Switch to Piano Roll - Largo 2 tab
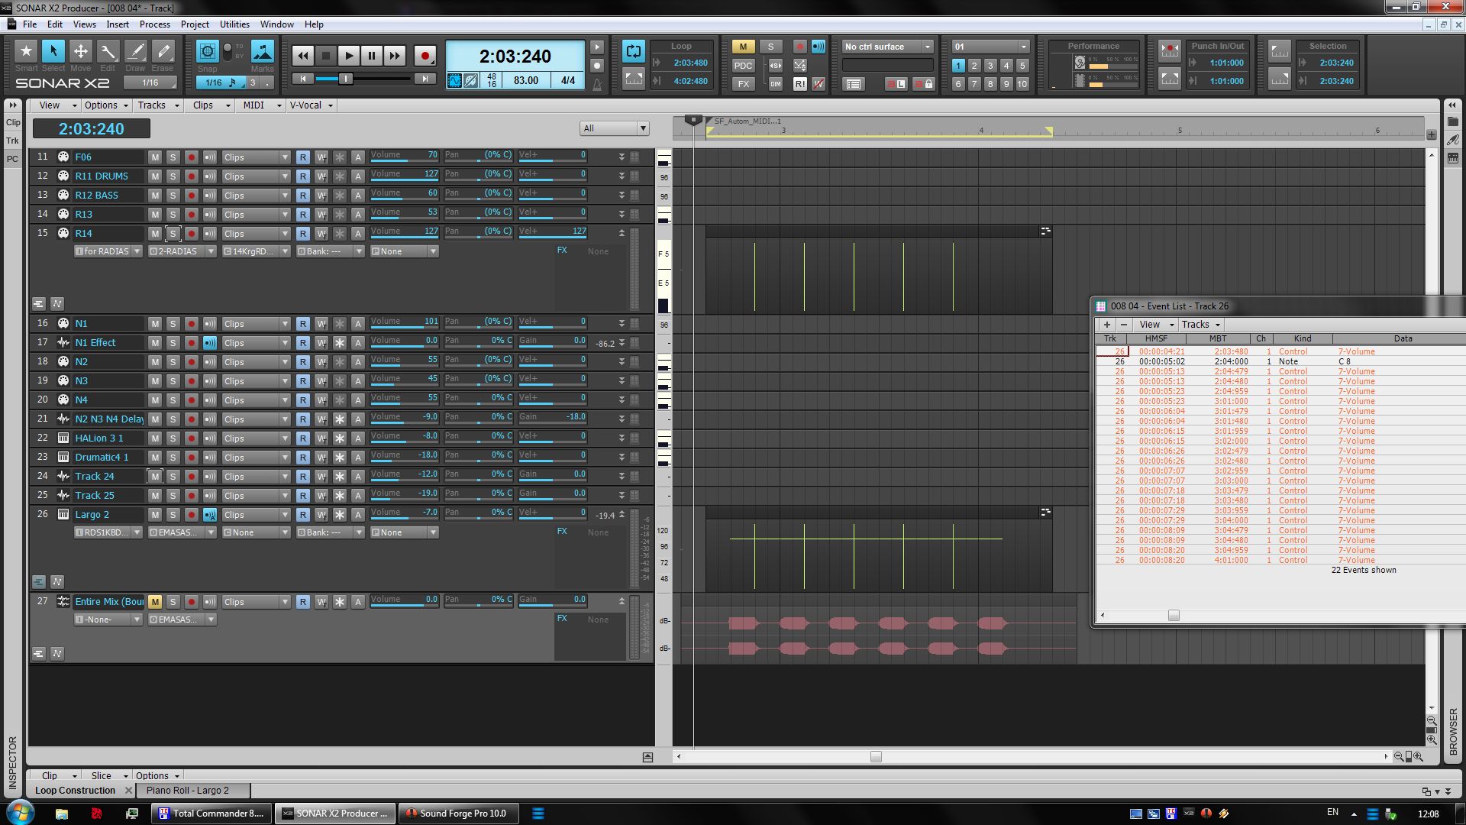 (188, 791)
